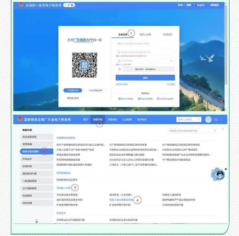The image size is (239, 236).
Task: Select the 广东税务APP toggle button
Action: tap(73, 90)
